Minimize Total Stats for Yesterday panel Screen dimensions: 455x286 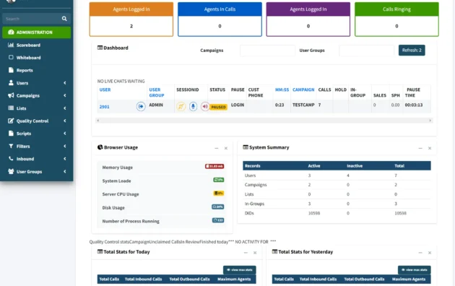[420, 253]
